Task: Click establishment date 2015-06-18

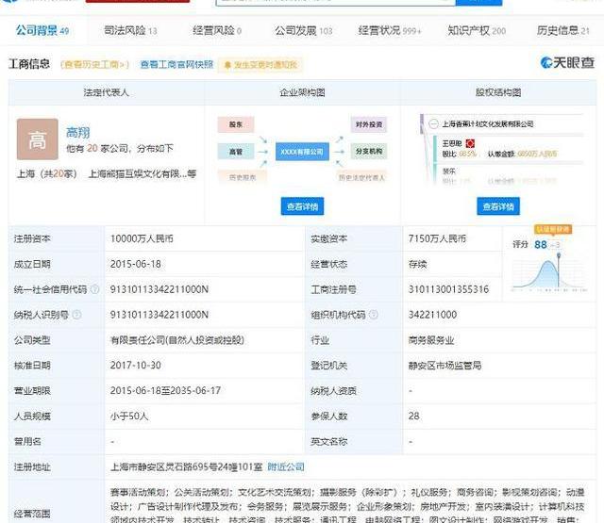Action: (136, 264)
